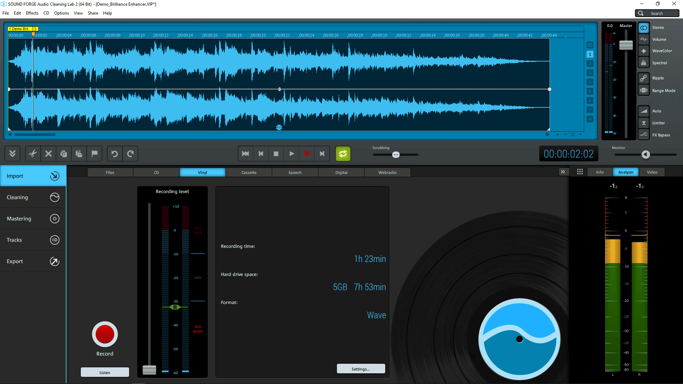Viewport: 683px width, 384px height.
Task: Enable WaveColor display
Action: pos(644,51)
